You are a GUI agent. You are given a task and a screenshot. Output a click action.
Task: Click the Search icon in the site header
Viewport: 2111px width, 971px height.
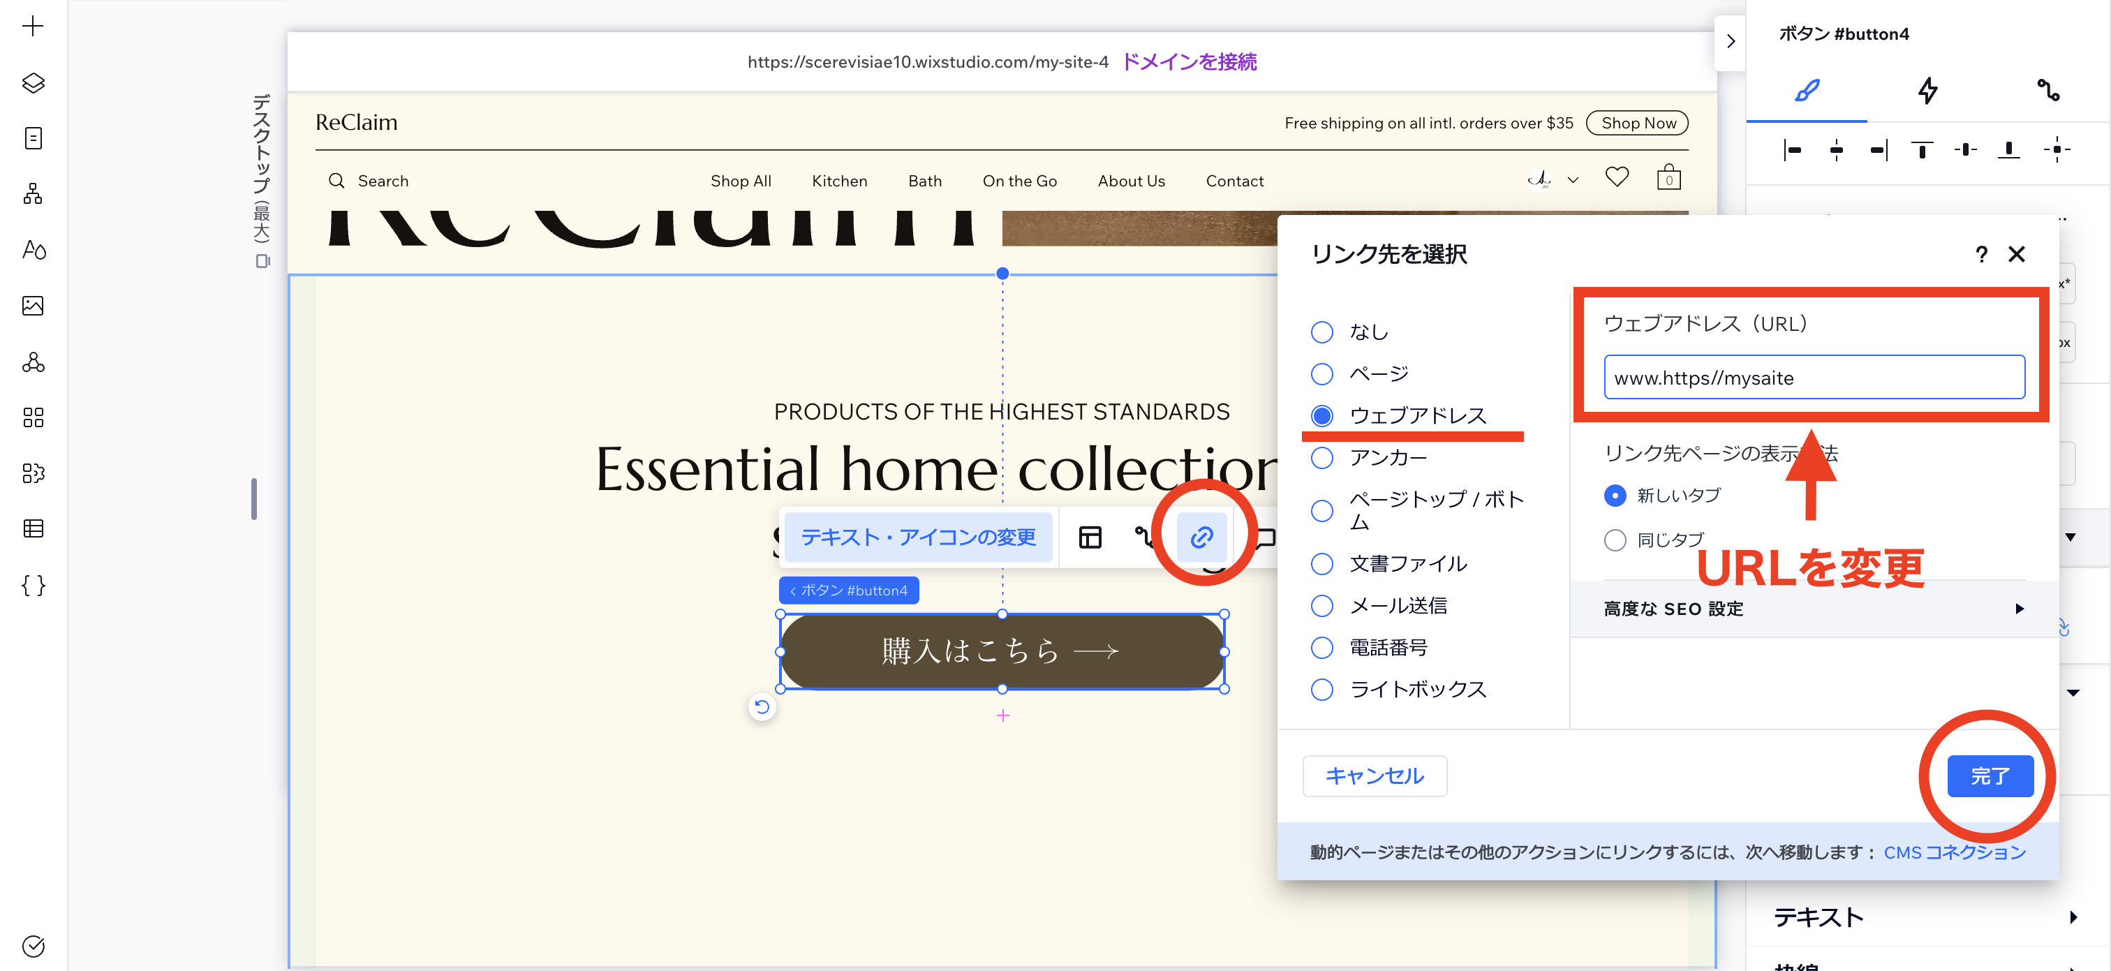tap(336, 180)
